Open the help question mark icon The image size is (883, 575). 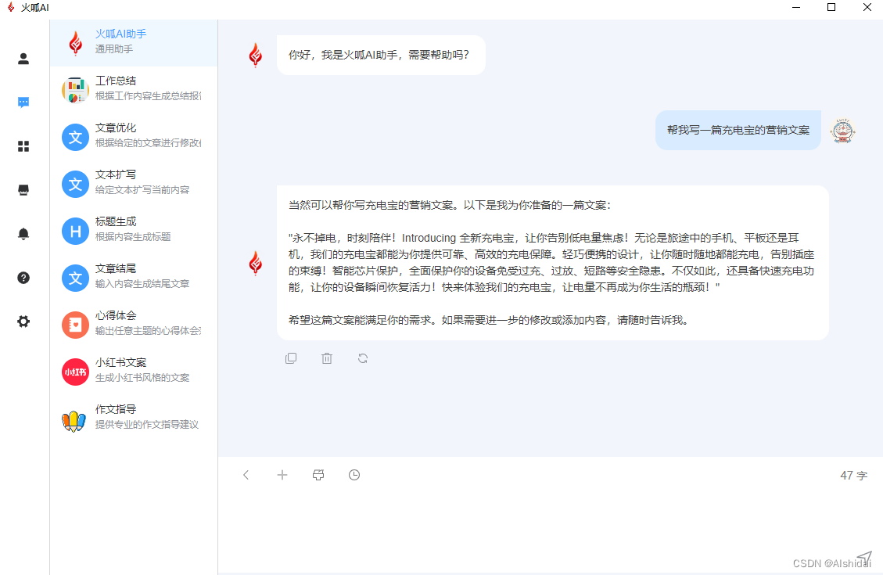coord(23,278)
